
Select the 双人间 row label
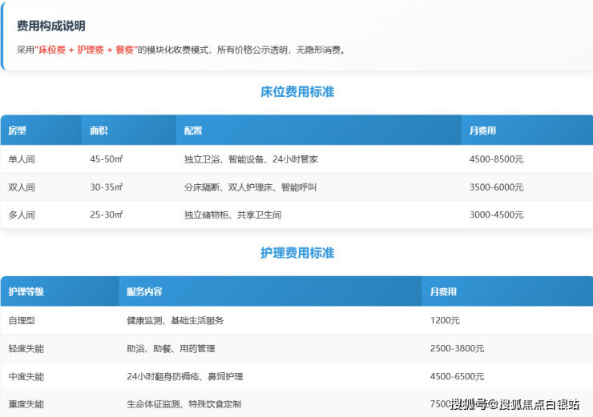(22, 187)
